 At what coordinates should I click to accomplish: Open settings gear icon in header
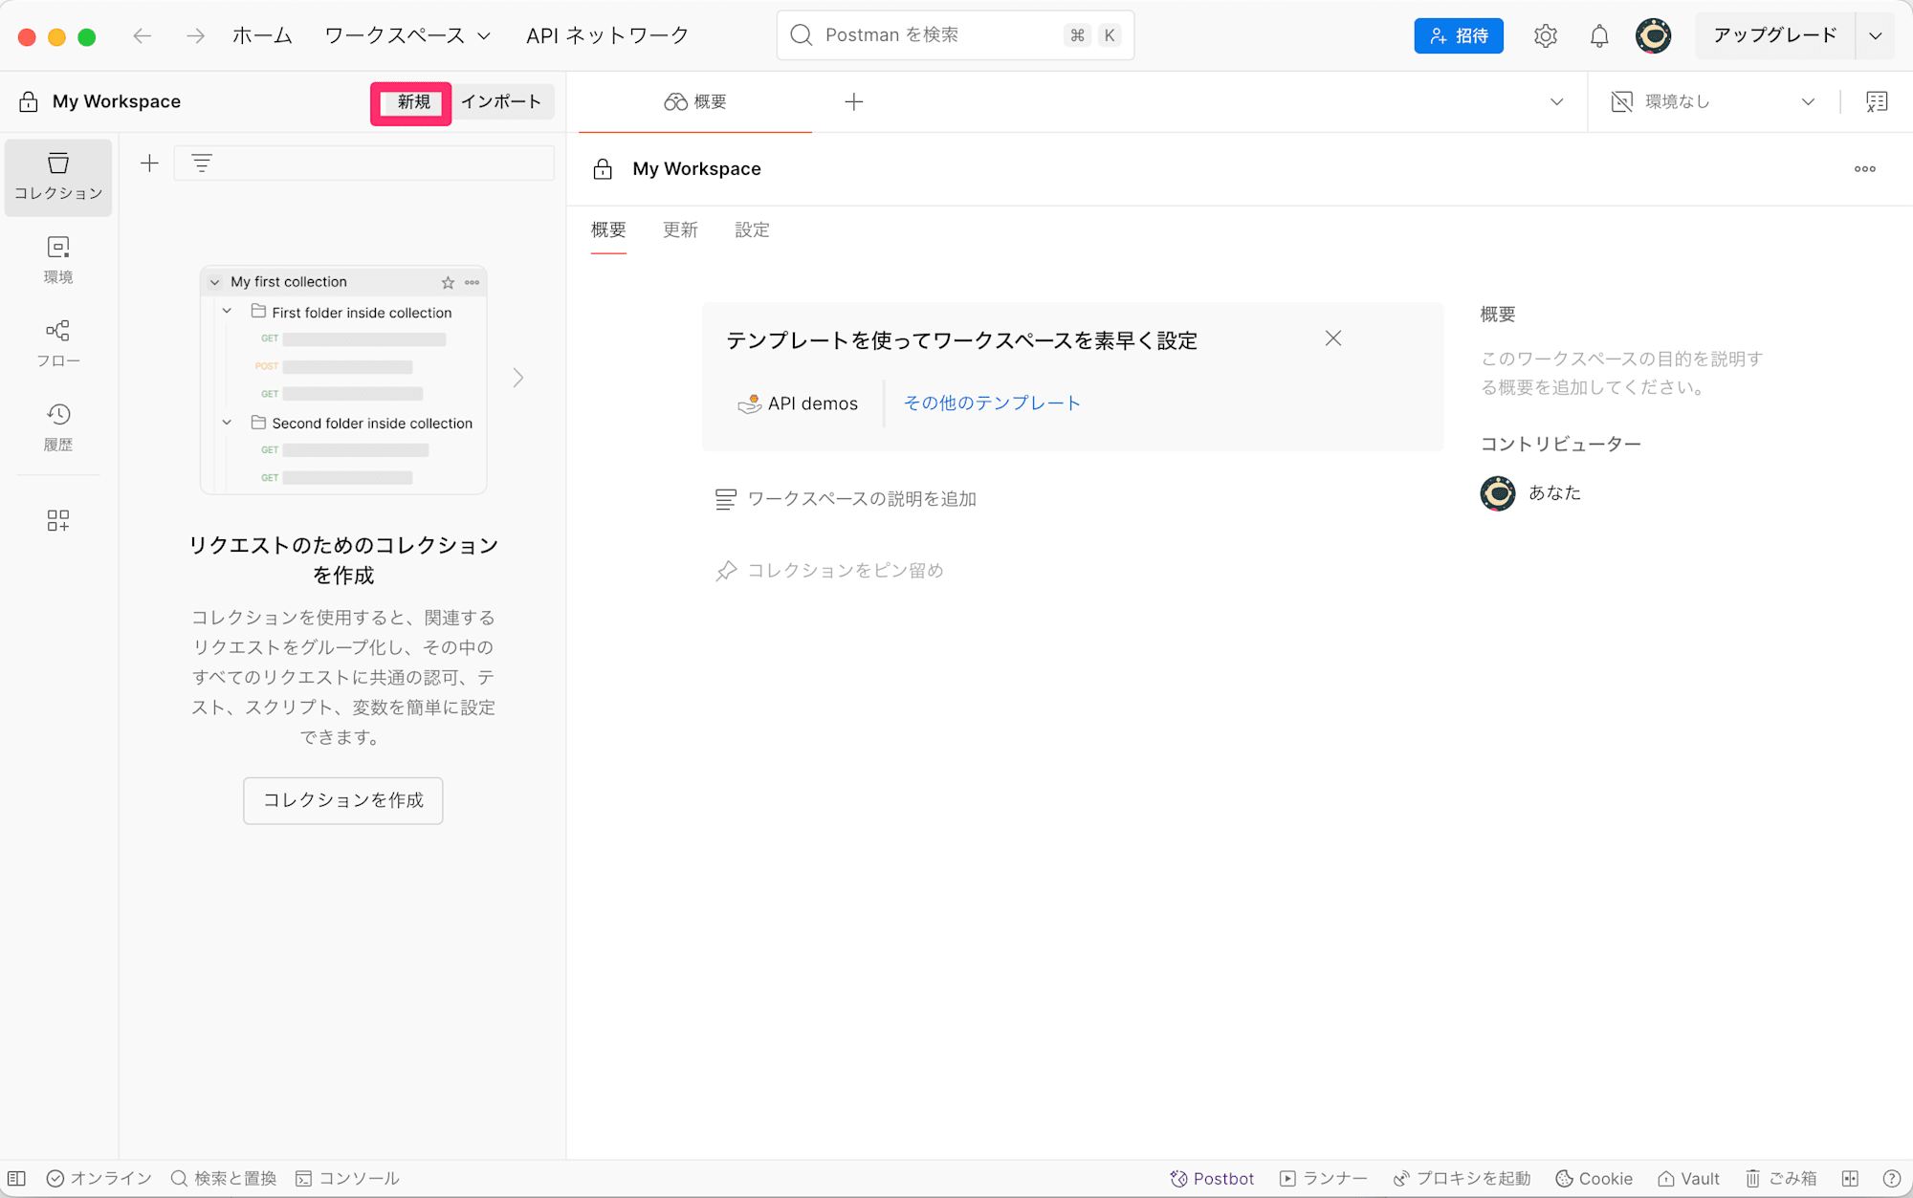tap(1546, 36)
